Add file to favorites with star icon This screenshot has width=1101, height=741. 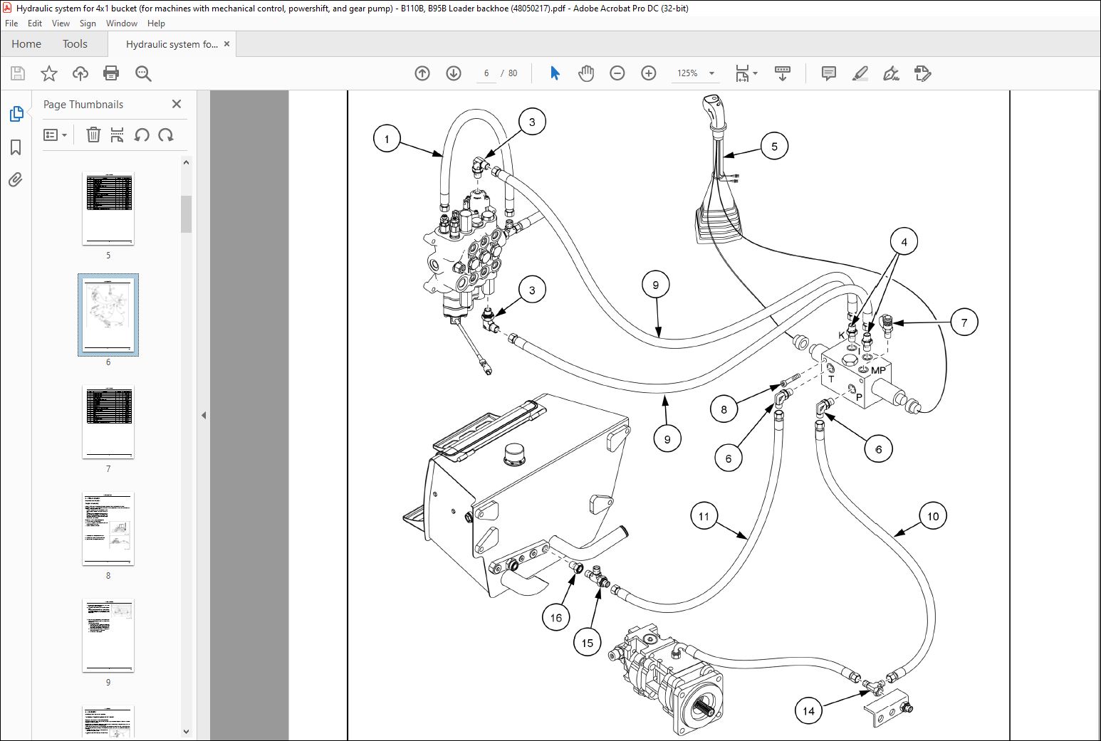[48, 73]
